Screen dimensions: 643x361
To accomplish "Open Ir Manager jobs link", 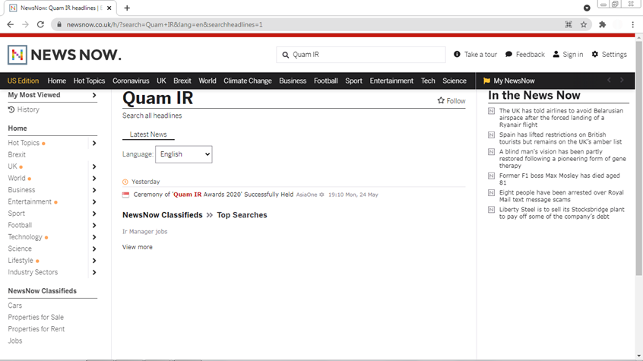I will 144,231.
